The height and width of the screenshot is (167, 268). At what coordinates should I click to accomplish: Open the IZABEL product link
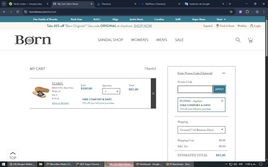pos(57,83)
